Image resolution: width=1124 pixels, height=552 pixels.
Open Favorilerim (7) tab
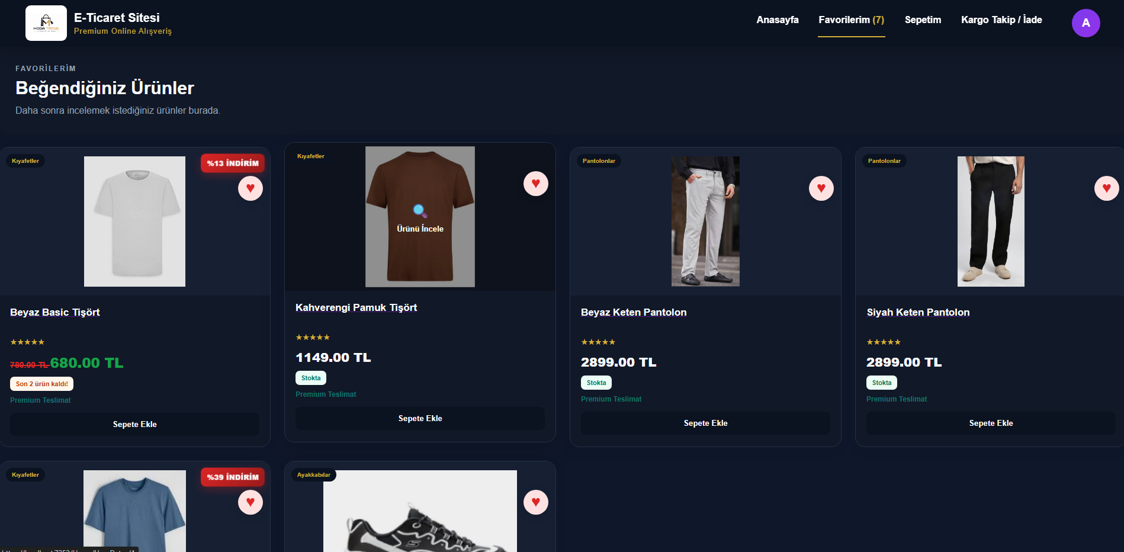point(851,20)
